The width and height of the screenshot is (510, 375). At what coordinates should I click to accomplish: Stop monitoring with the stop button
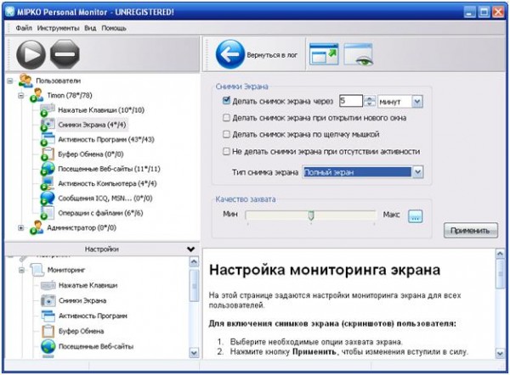[65, 54]
